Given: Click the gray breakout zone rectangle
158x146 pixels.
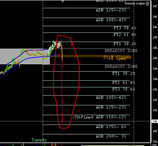Looking at the screenshot, I should 25,56.
